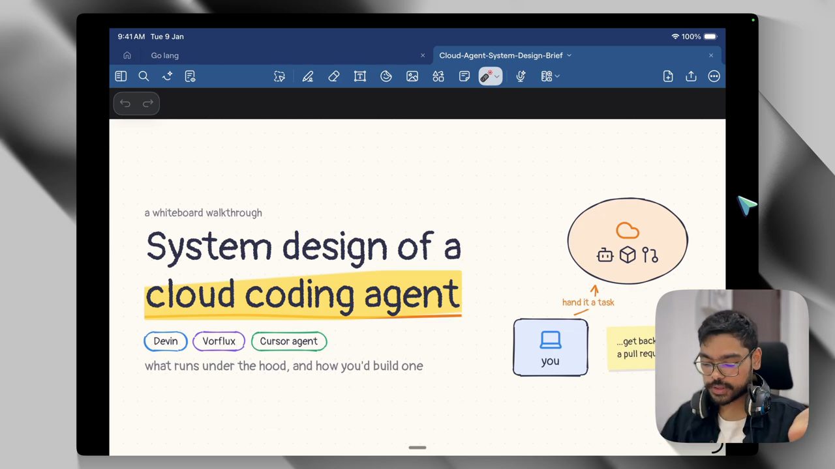
Task: Open the search magnifier tool
Action: point(144,76)
